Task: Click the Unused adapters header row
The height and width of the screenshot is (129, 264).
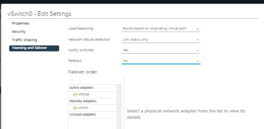Action: click(92, 115)
